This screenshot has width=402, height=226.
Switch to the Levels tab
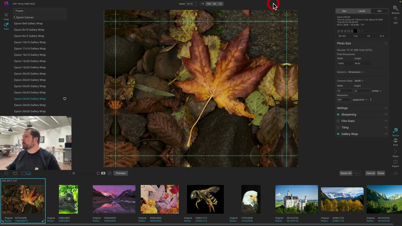[362, 11]
